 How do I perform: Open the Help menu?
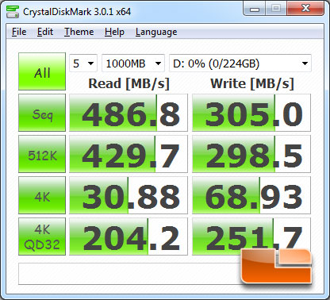[x=114, y=32]
